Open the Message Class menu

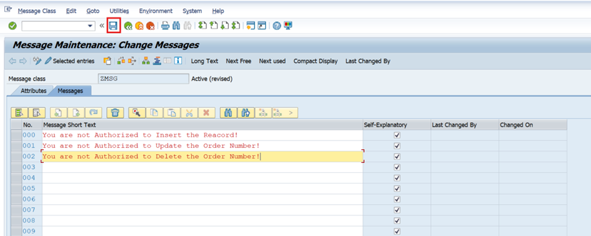(37, 11)
